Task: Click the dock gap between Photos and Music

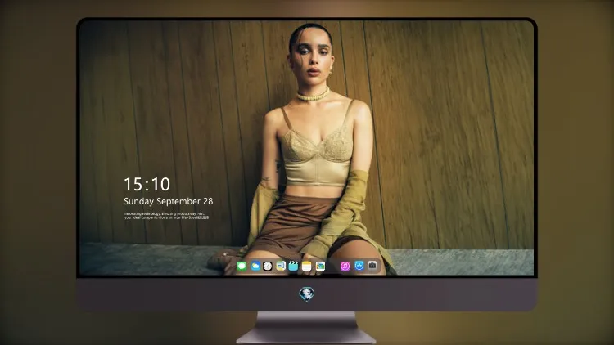Action: coord(333,266)
